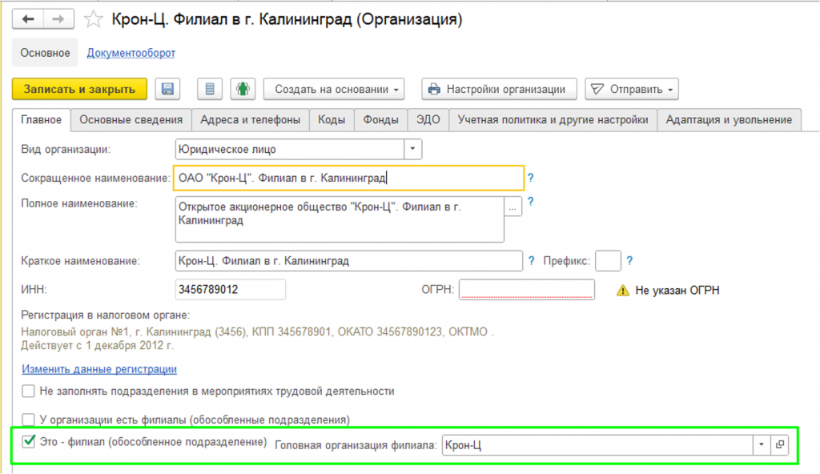The image size is (820, 474).
Task: Open Настройки организации
Action: tap(499, 89)
